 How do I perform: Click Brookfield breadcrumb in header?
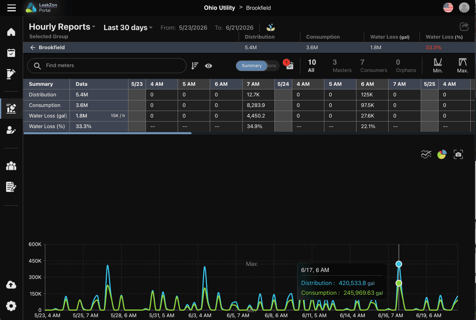click(x=259, y=8)
